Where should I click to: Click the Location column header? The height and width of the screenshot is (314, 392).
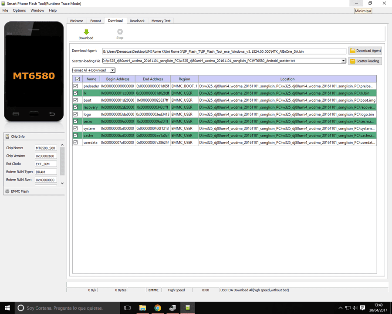(x=287, y=79)
